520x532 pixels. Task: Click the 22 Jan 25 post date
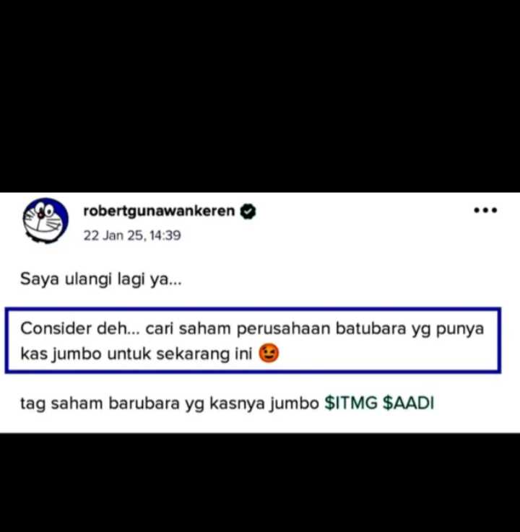[x=113, y=235]
